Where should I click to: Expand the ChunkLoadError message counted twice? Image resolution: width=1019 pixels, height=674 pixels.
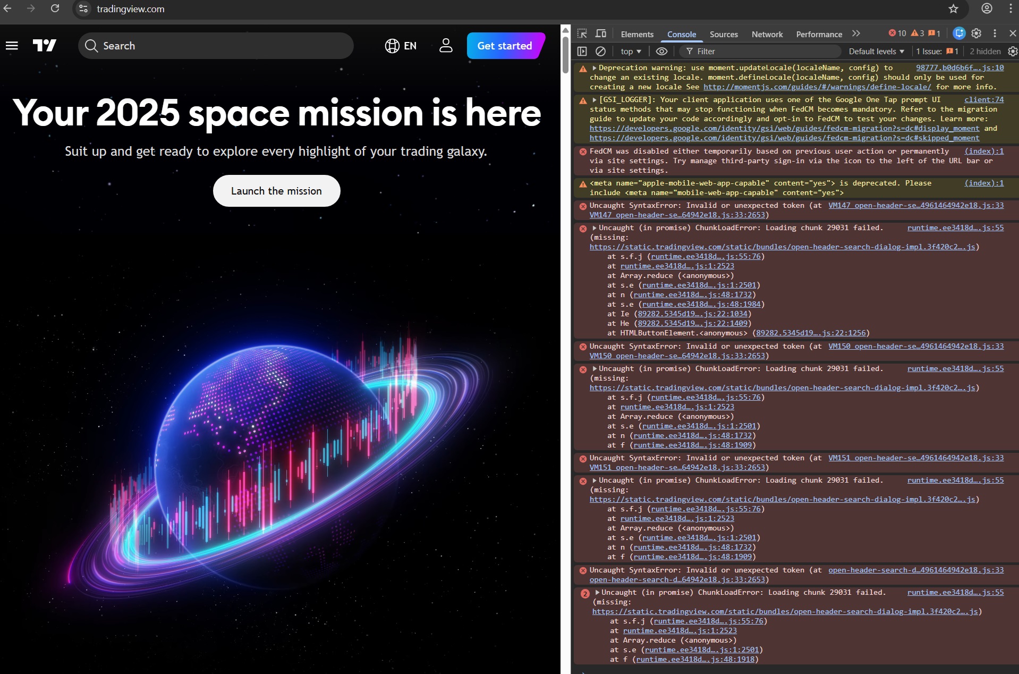(x=597, y=592)
